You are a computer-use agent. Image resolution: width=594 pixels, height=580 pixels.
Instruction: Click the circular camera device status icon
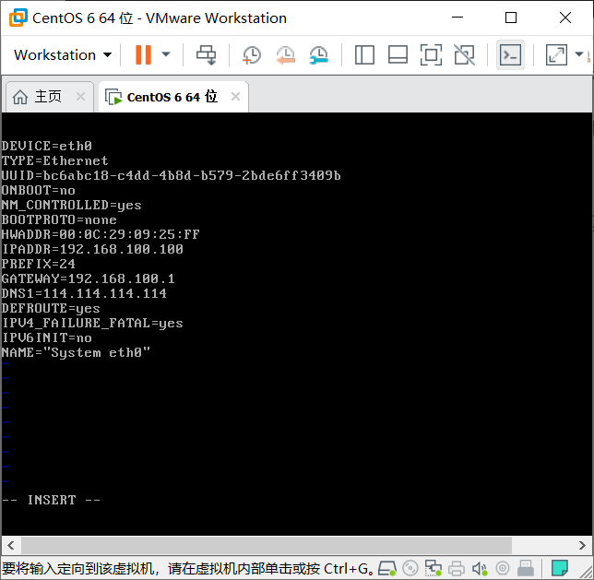click(x=503, y=568)
